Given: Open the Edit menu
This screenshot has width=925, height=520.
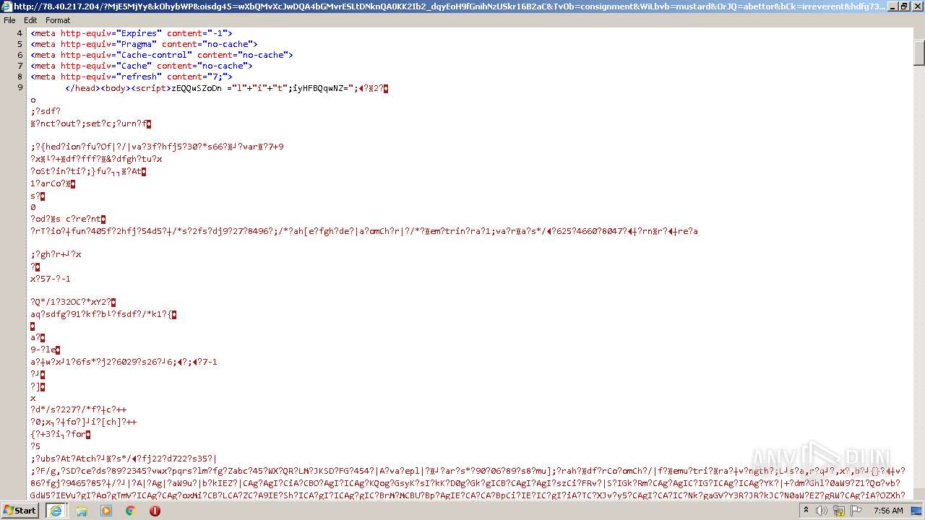Looking at the screenshot, I should tap(30, 20).
